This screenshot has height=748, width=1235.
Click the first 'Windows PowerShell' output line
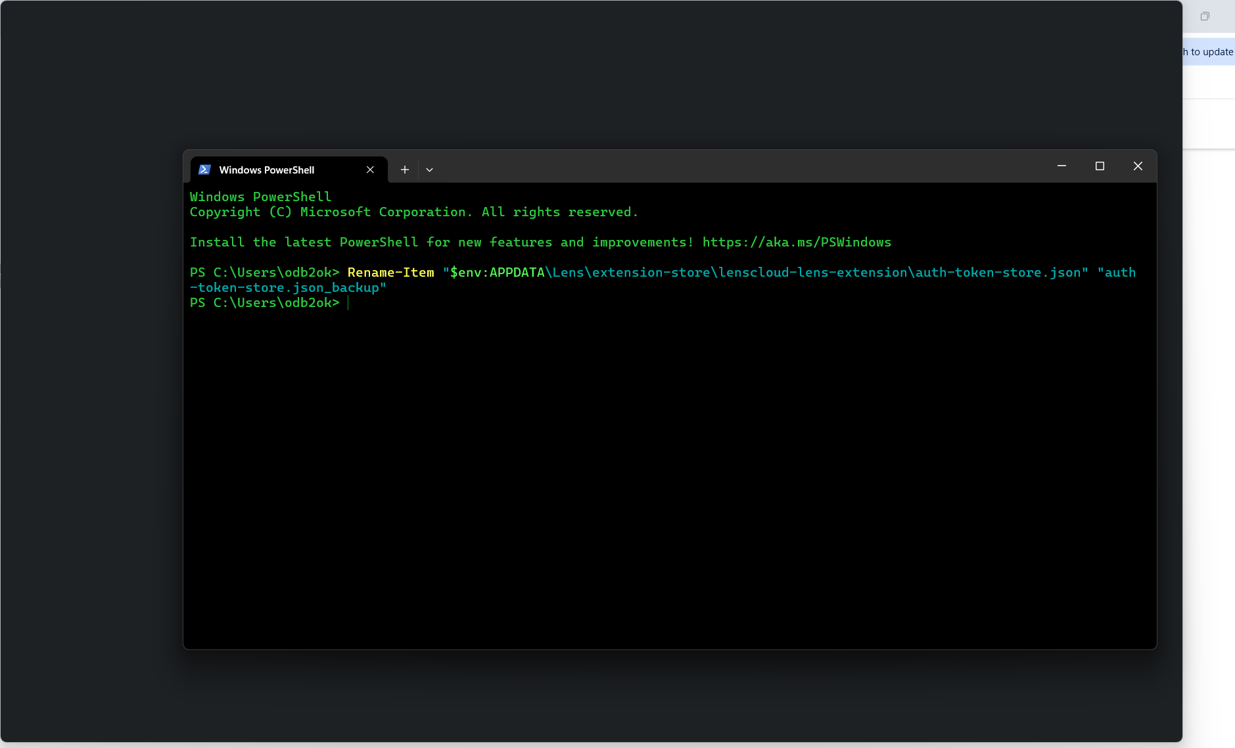pos(260,197)
